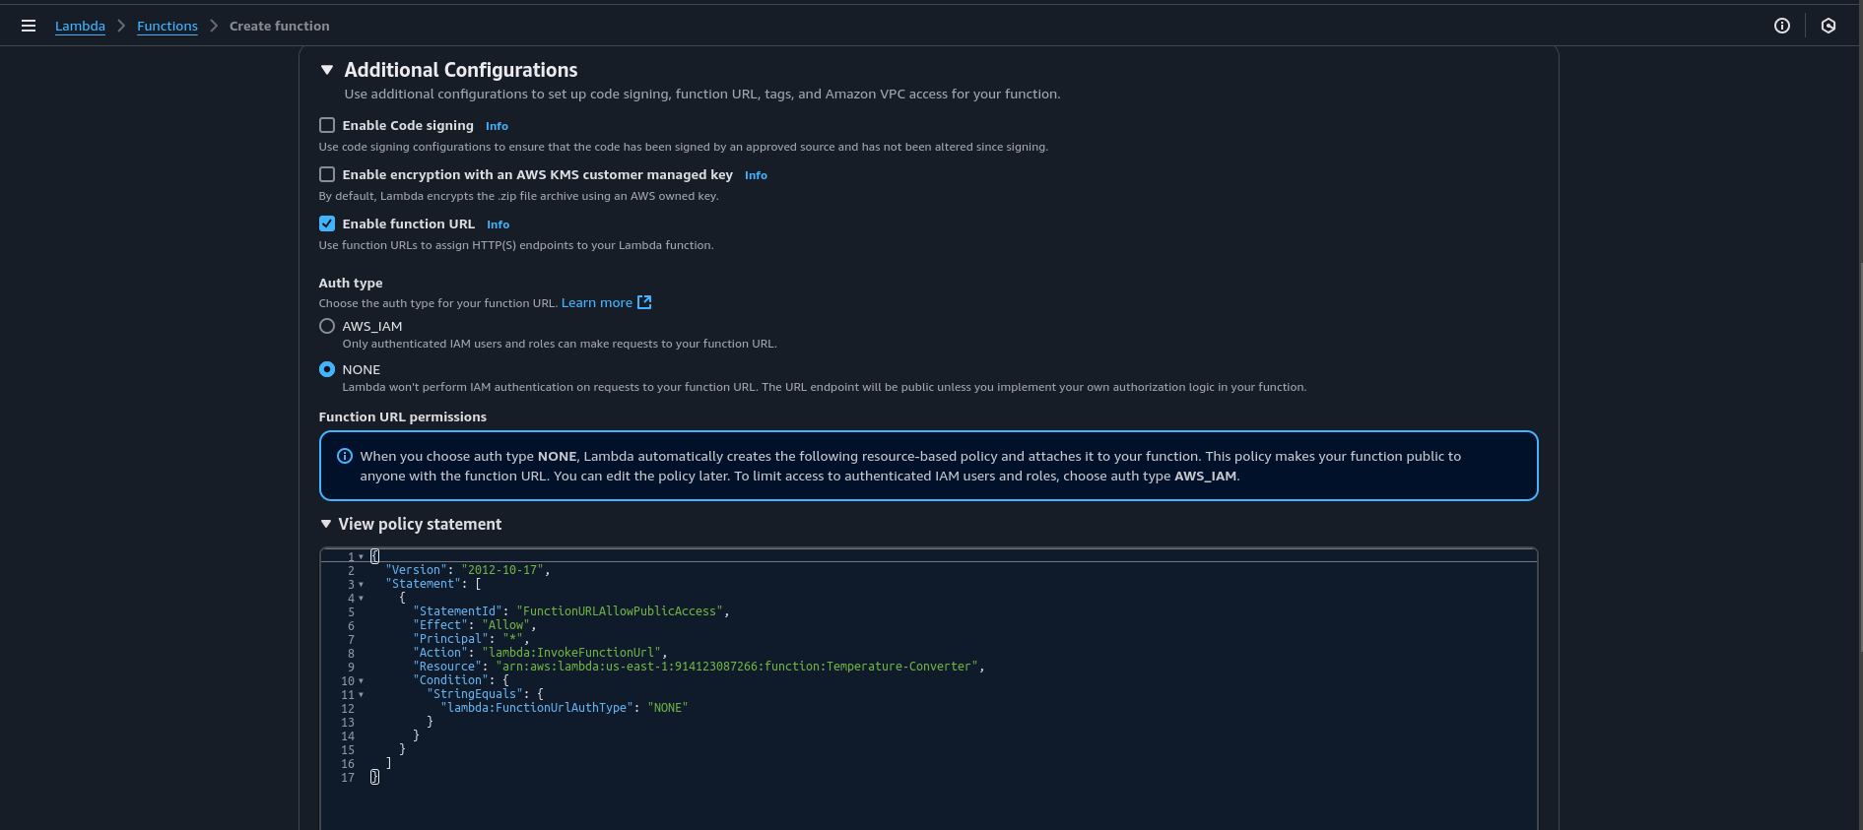The image size is (1863, 830).
Task: Click line number 17 in the code gutter
Action: pyautogui.click(x=348, y=778)
